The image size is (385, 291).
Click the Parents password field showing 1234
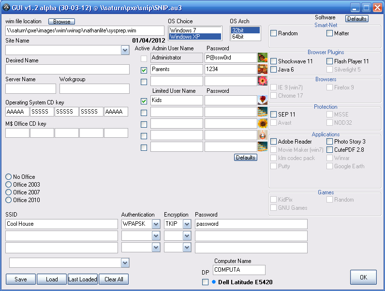(231, 69)
